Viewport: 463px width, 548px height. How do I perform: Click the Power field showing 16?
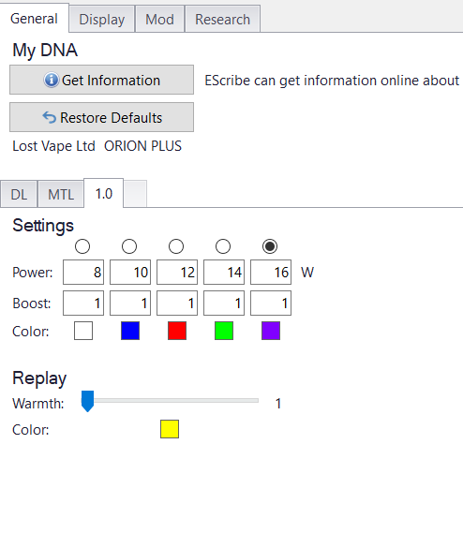pos(271,272)
